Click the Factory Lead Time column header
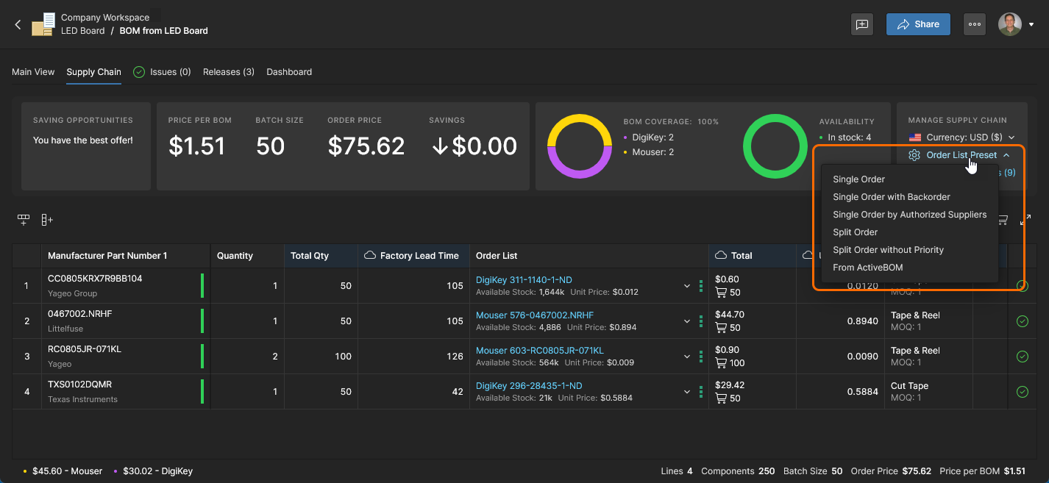Viewport: 1049px width, 483px height. click(x=419, y=256)
